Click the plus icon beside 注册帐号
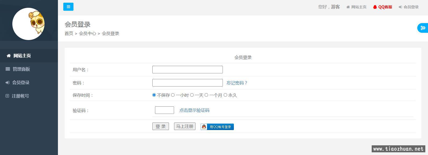428x155 pixels. [x=8, y=96]
